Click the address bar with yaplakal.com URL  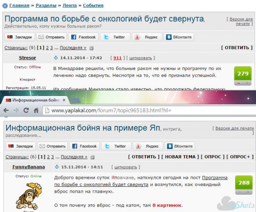pos(149,110)
